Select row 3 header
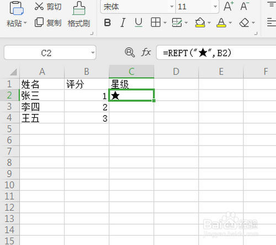 9,107
